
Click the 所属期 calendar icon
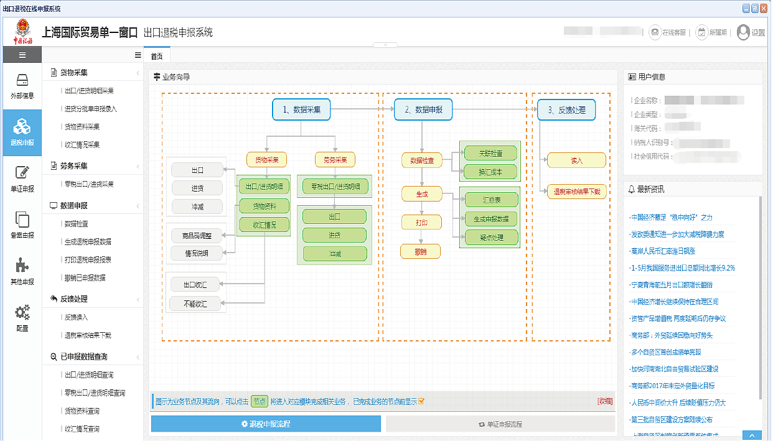pyautogui.click(x=701, y=32)
